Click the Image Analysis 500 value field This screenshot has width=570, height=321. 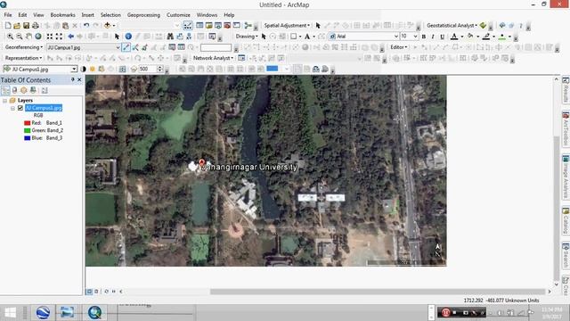pyautogui.click(x=148, y=70)
